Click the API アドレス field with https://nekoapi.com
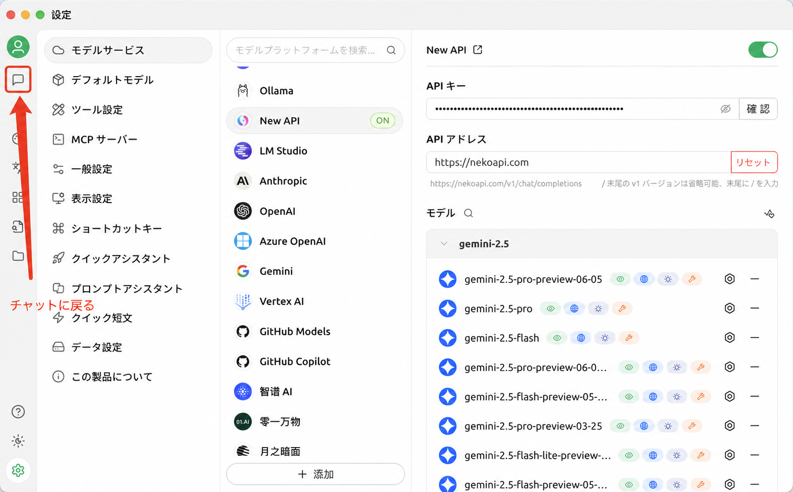The image size is (793, 492). coord(579,162)
